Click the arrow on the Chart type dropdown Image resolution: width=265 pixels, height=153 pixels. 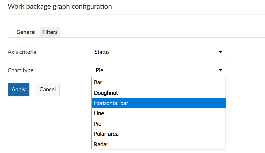click(x=220, y=70)
